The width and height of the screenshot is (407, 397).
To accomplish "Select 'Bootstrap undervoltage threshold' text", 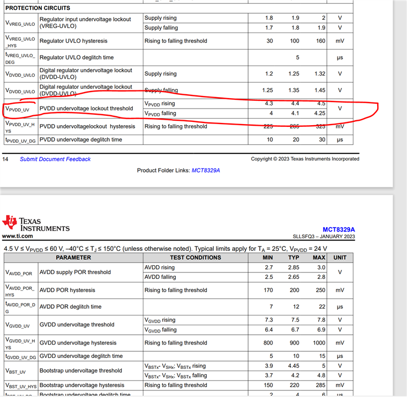I will 81,371.
